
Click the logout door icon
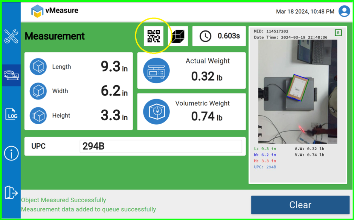tap(11, 192)
